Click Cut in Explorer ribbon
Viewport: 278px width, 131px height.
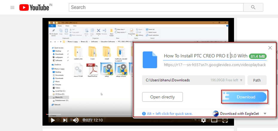72,29
